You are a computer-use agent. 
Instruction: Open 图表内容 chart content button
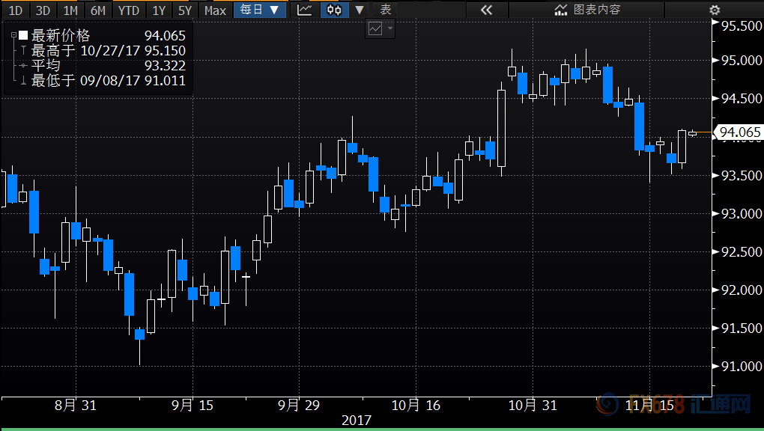point(586,10)
